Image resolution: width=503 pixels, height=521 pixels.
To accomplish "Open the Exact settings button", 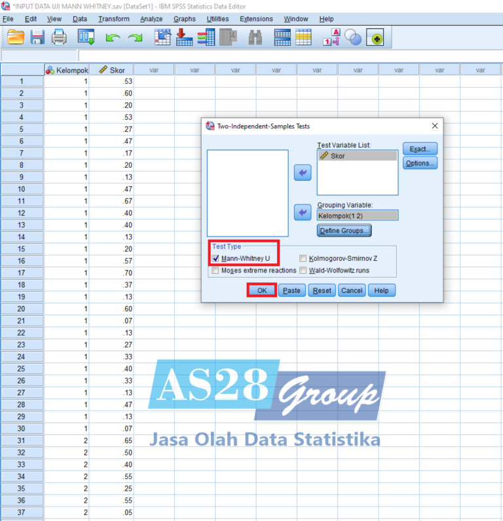I will click(x=419, y=149).
